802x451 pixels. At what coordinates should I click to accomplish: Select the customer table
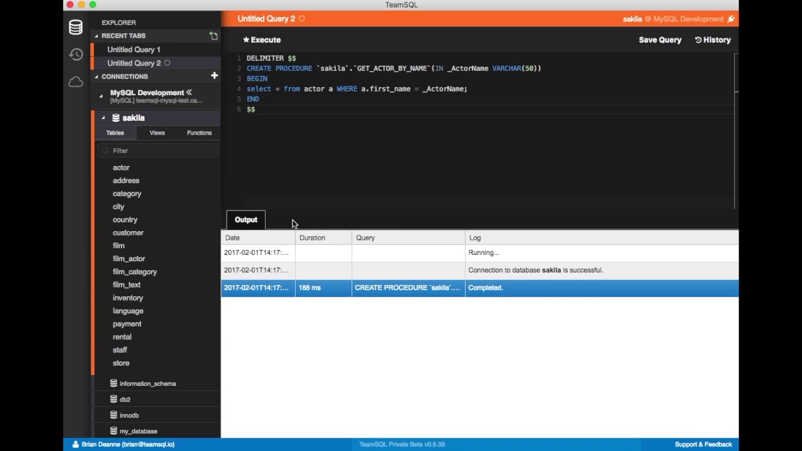[x=128, y=232]
